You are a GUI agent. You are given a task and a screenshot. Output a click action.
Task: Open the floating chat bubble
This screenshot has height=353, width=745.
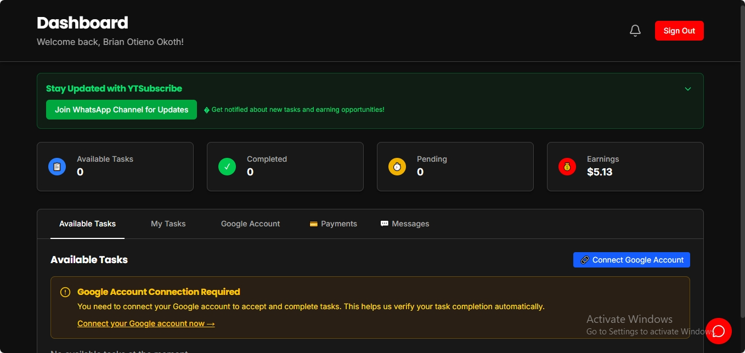(x=719, y=331)
